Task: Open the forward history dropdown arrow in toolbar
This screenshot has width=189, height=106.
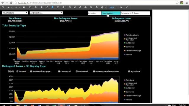Action: pyautogui.click(x=19, y=7)
